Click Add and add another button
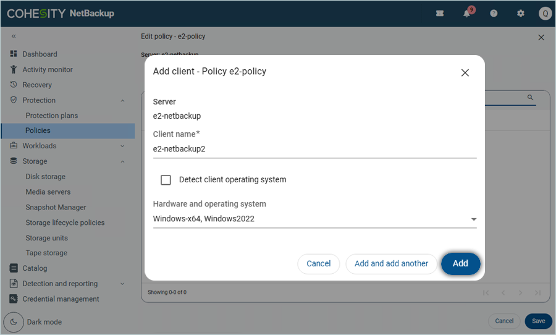Viewport: 556px width, 335px height. tap(391, 263)
